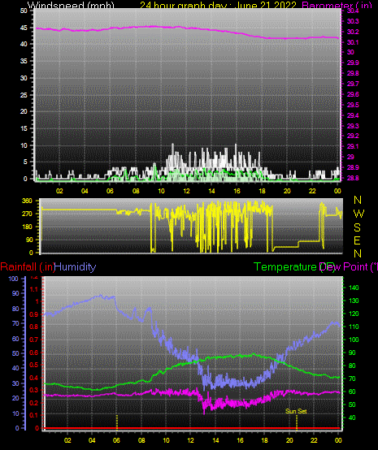378x450 pixels.
Task: Click the 100 value on the humidity axis
Action: [x=14, y=279]
